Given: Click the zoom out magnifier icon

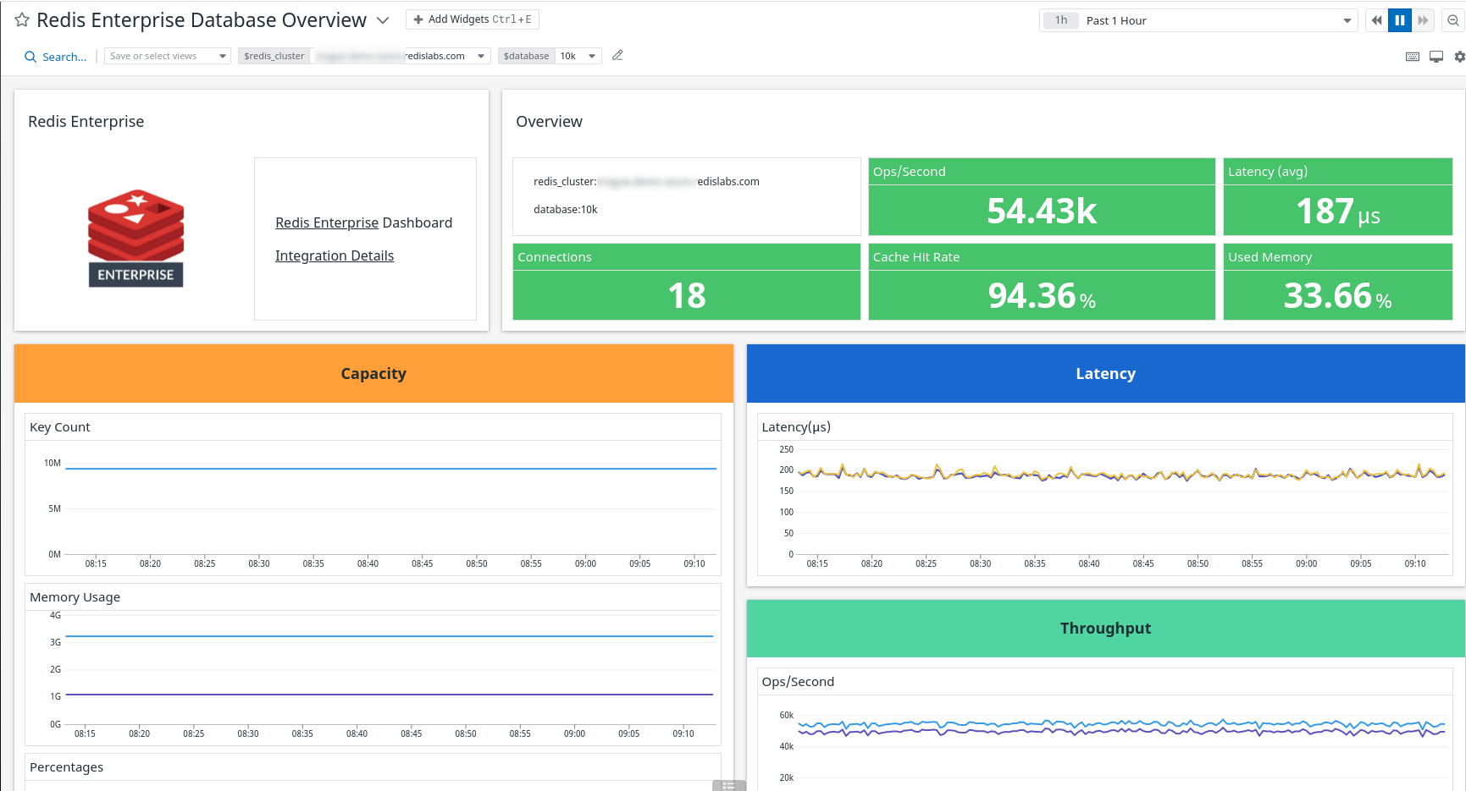Looking at the screenshot, I should click(x=1453, y=20).
